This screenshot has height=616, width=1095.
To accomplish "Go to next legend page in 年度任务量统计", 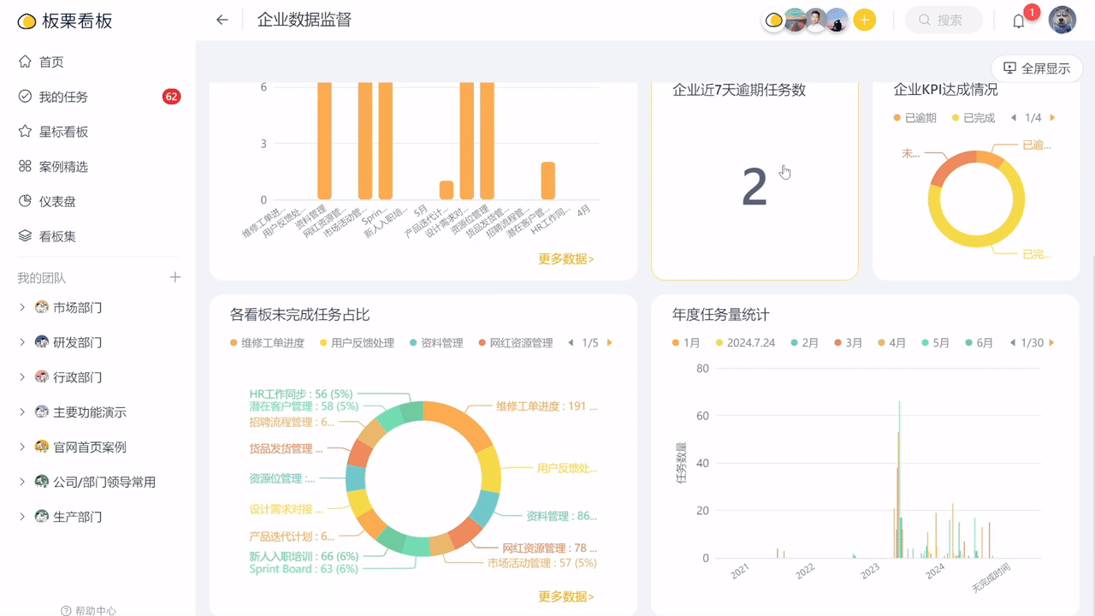I will coord(1053,343).
